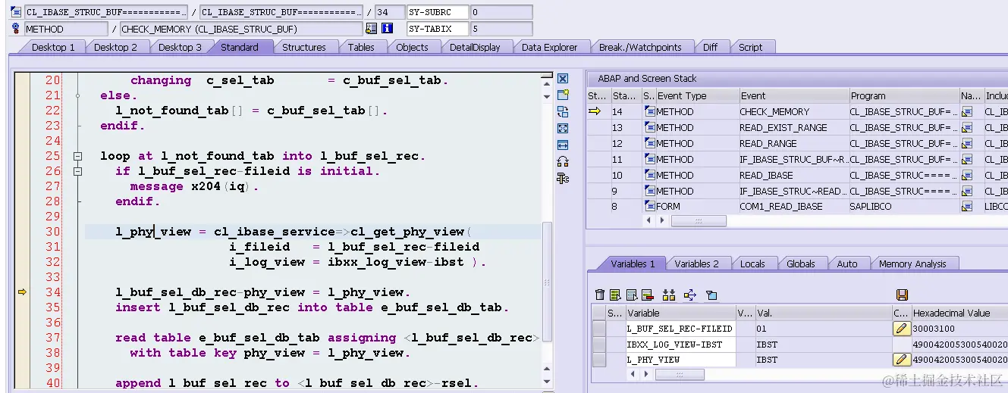Open the Globals tab
The height and width of the screenshot is (393, 1008).
click(x=801, y=264)
